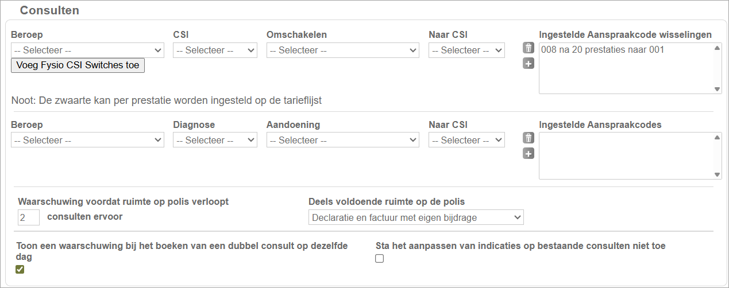Click the 'consulten ervoor' number input field

(29, 217)
